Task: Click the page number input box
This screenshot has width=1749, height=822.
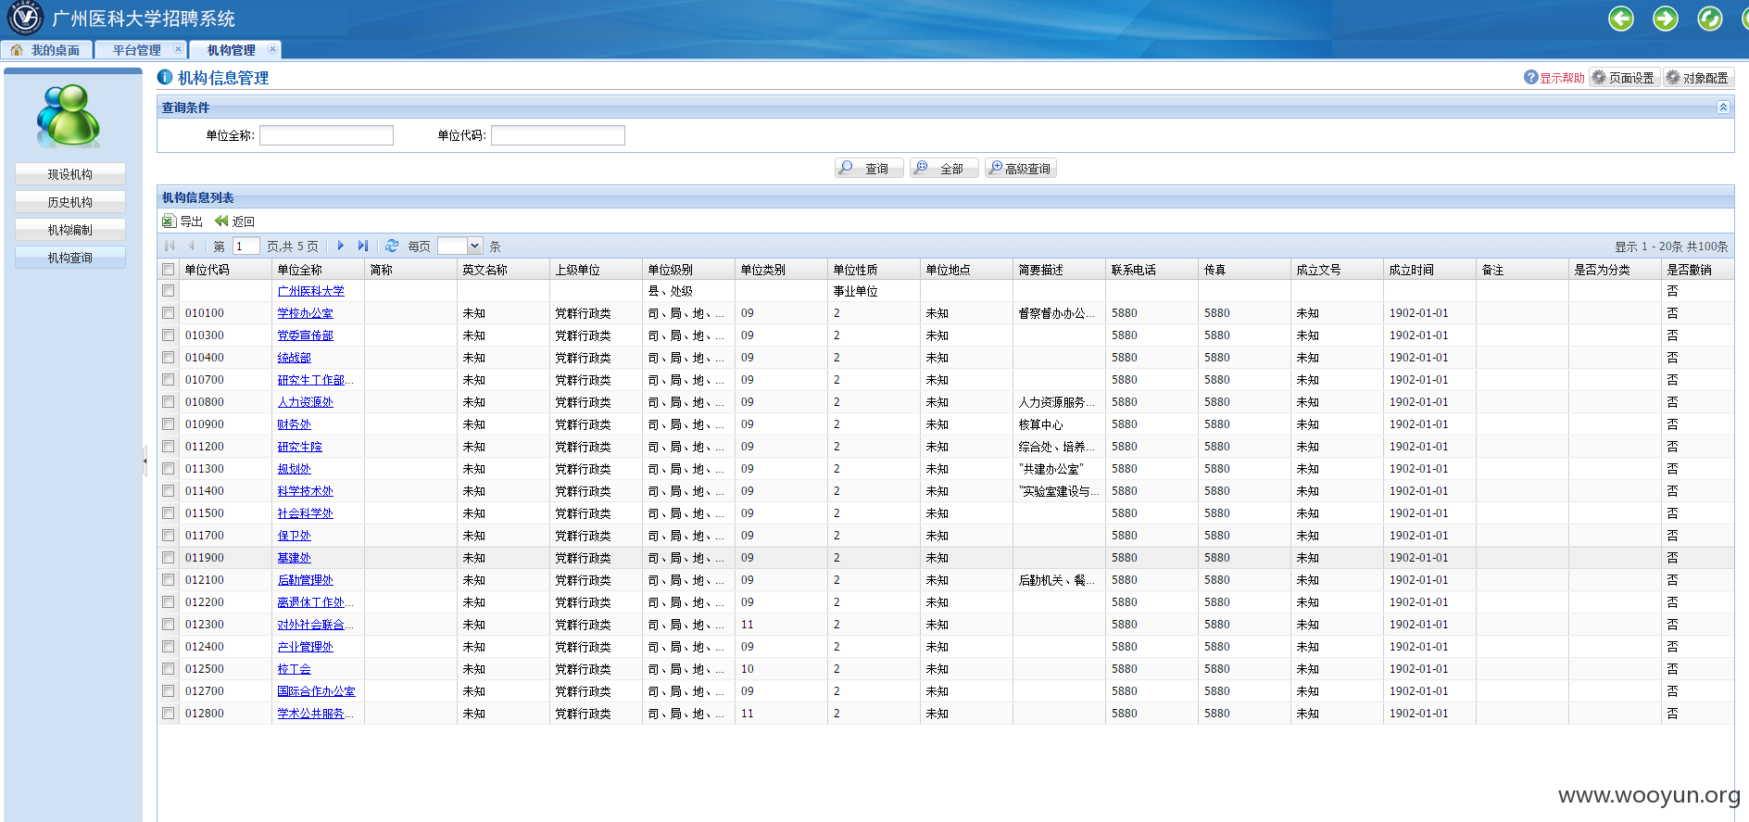Action: [245, 246]
